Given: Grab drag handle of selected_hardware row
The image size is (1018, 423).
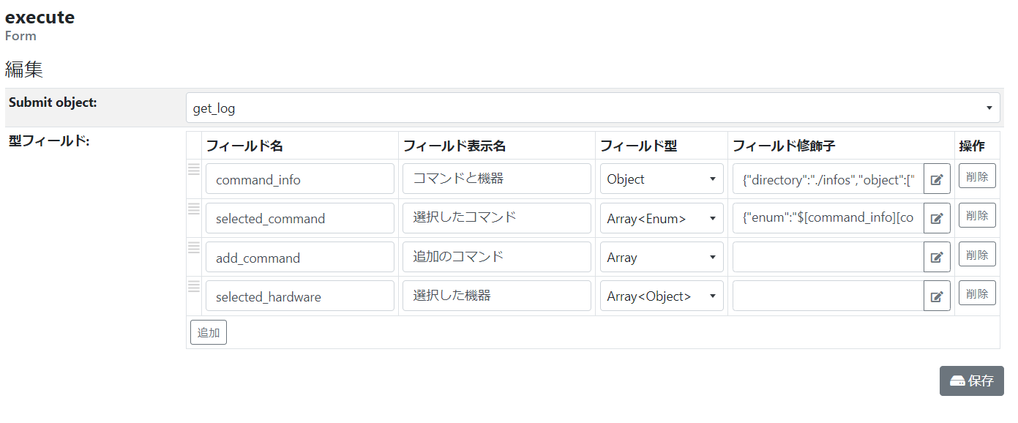Looking at the screenshot, I should [x=194, y=286].
